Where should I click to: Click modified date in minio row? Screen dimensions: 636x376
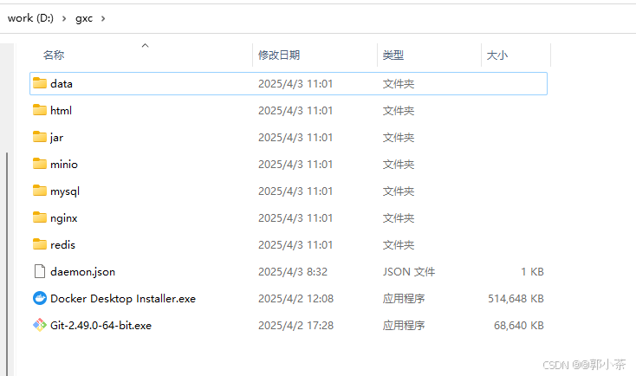tap(295, 165)
